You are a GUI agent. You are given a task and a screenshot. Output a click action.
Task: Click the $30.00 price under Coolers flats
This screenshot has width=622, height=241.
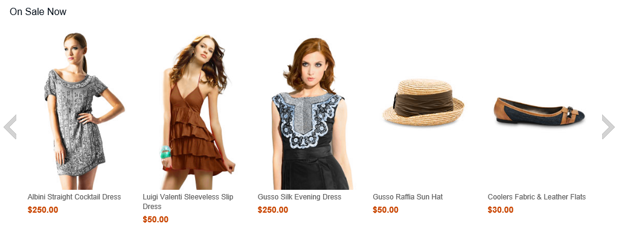coord(501,210)
